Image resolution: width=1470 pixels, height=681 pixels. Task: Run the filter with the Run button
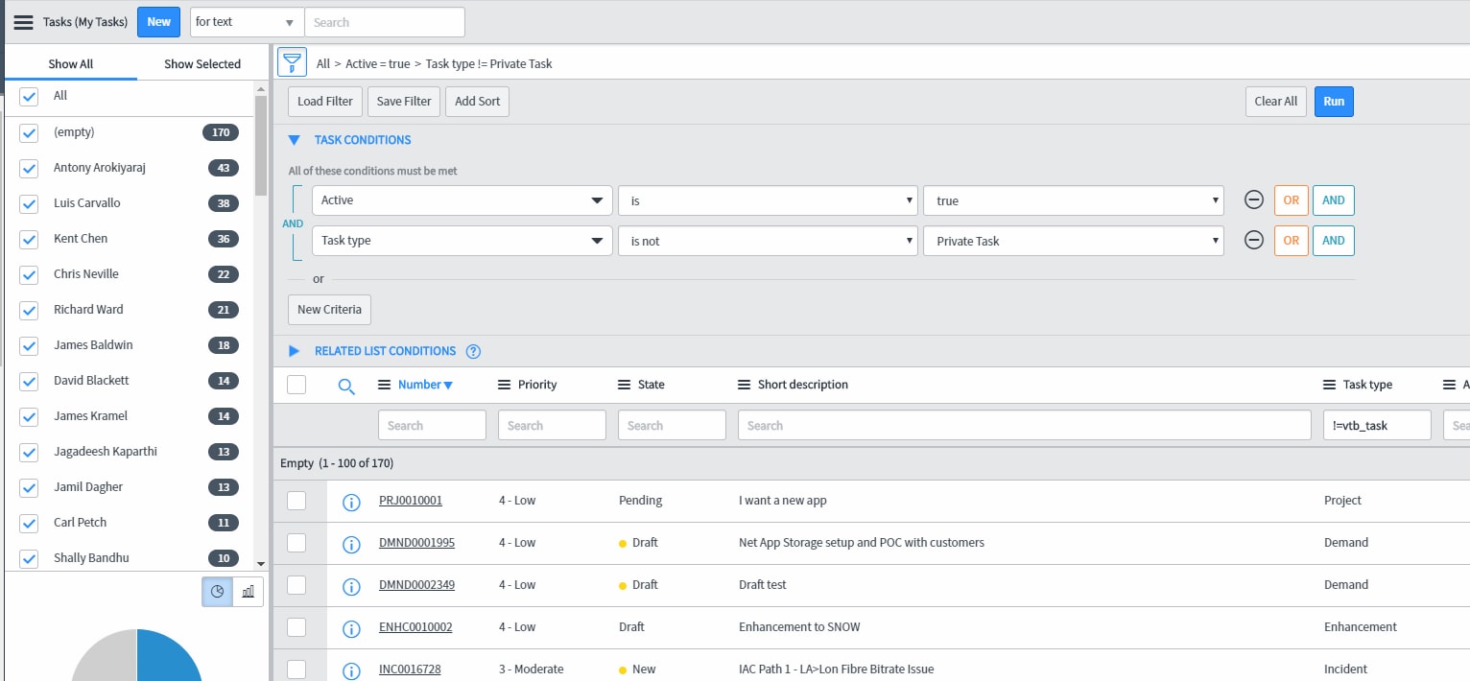[x=1334, y=102]
